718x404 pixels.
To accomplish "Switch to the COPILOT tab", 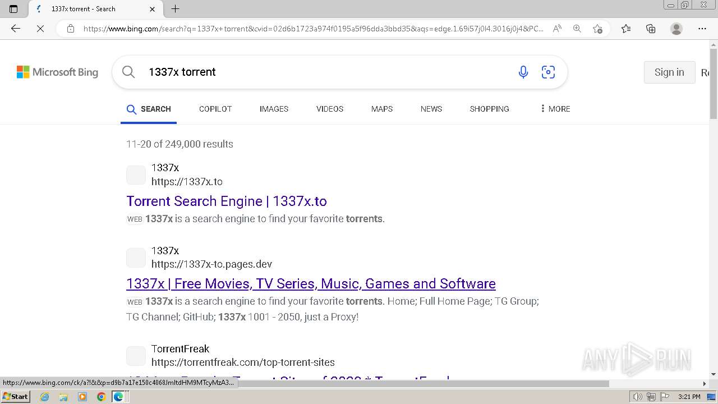I will coord(215,109).
